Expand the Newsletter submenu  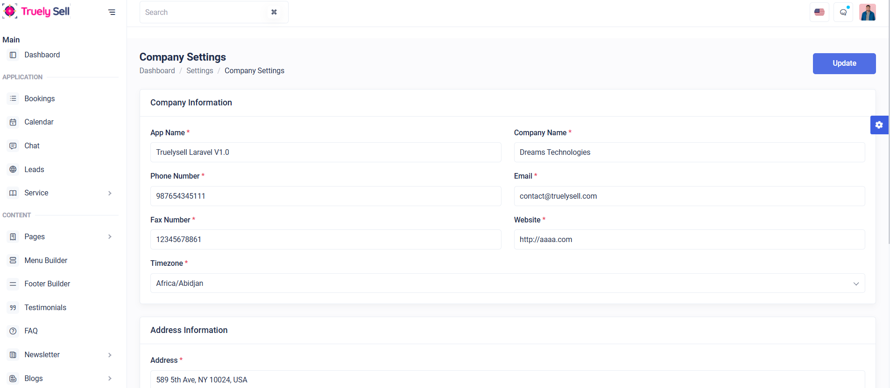point(110,355)
